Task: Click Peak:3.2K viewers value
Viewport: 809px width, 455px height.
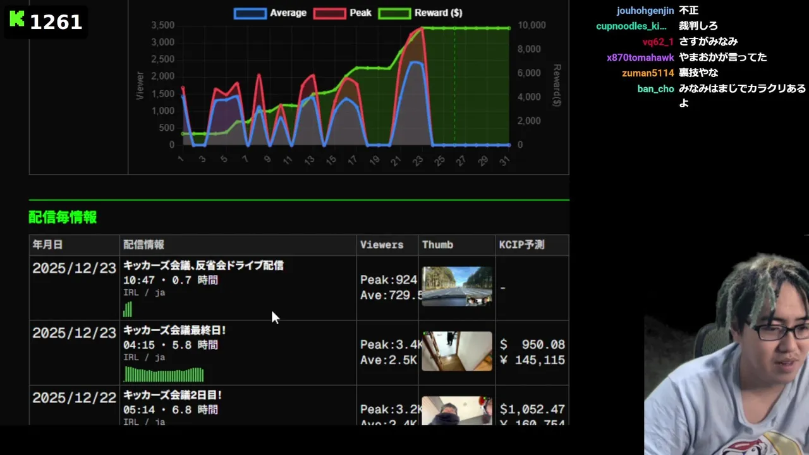Action: click(x=389, y=409)
